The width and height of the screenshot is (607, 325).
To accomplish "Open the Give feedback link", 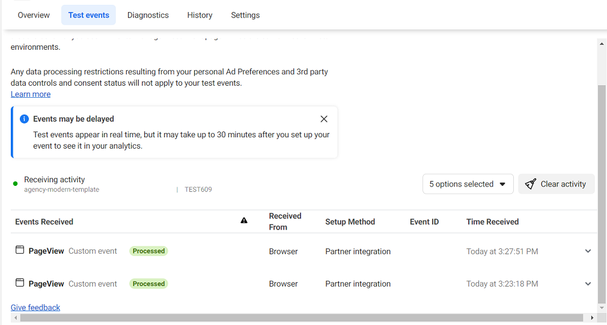I will pos(35,308).
